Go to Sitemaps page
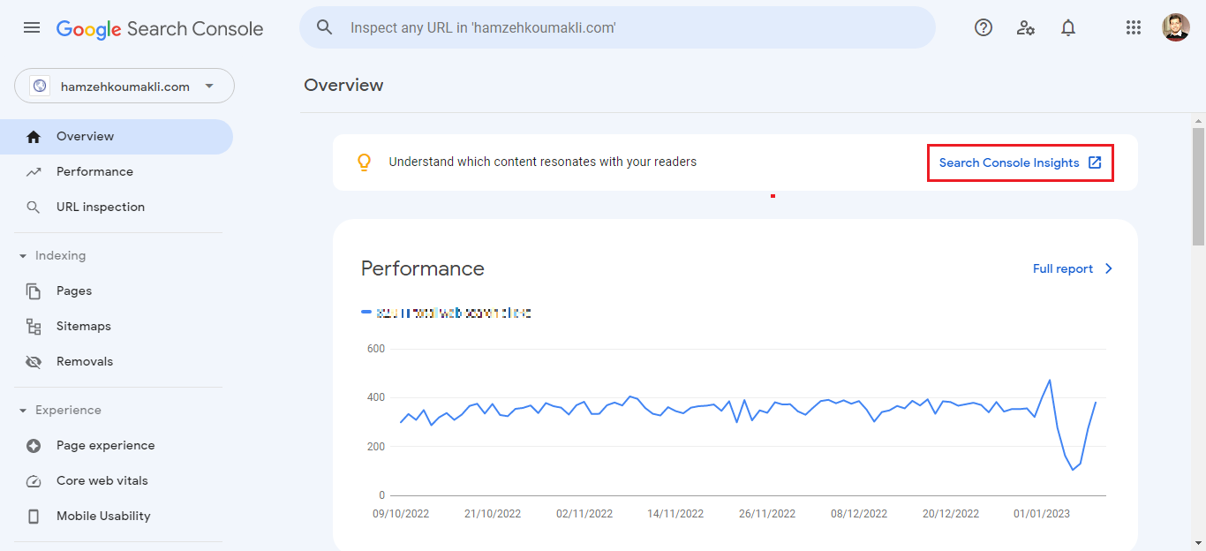 pos(83,326)
